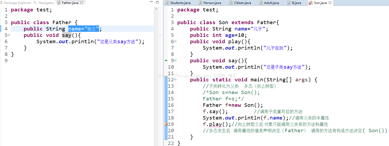The image size is (389, 146).
Task: Click the comment "//调用父类的中属性" on line 18
Action: [x=309, y=118]
